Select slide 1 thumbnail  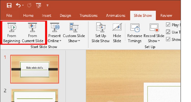click(x=35, y=69)
